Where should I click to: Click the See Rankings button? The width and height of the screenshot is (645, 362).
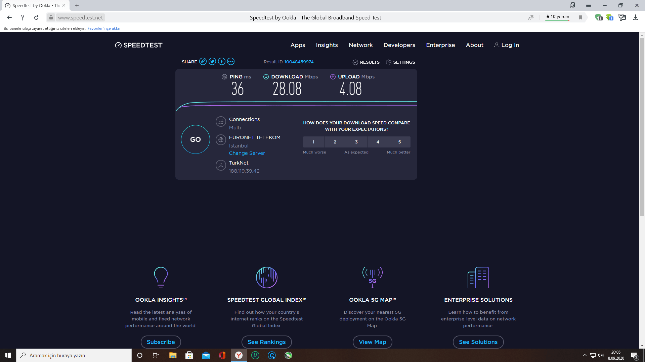click(x=266, y=342)
